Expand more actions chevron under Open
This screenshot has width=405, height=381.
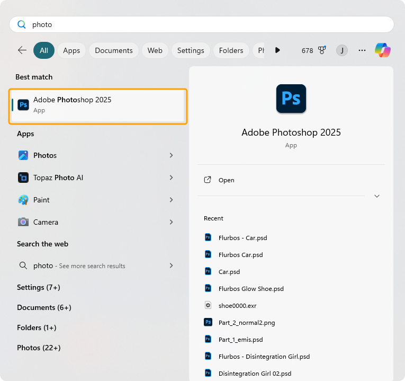click(x=377, y=196)
